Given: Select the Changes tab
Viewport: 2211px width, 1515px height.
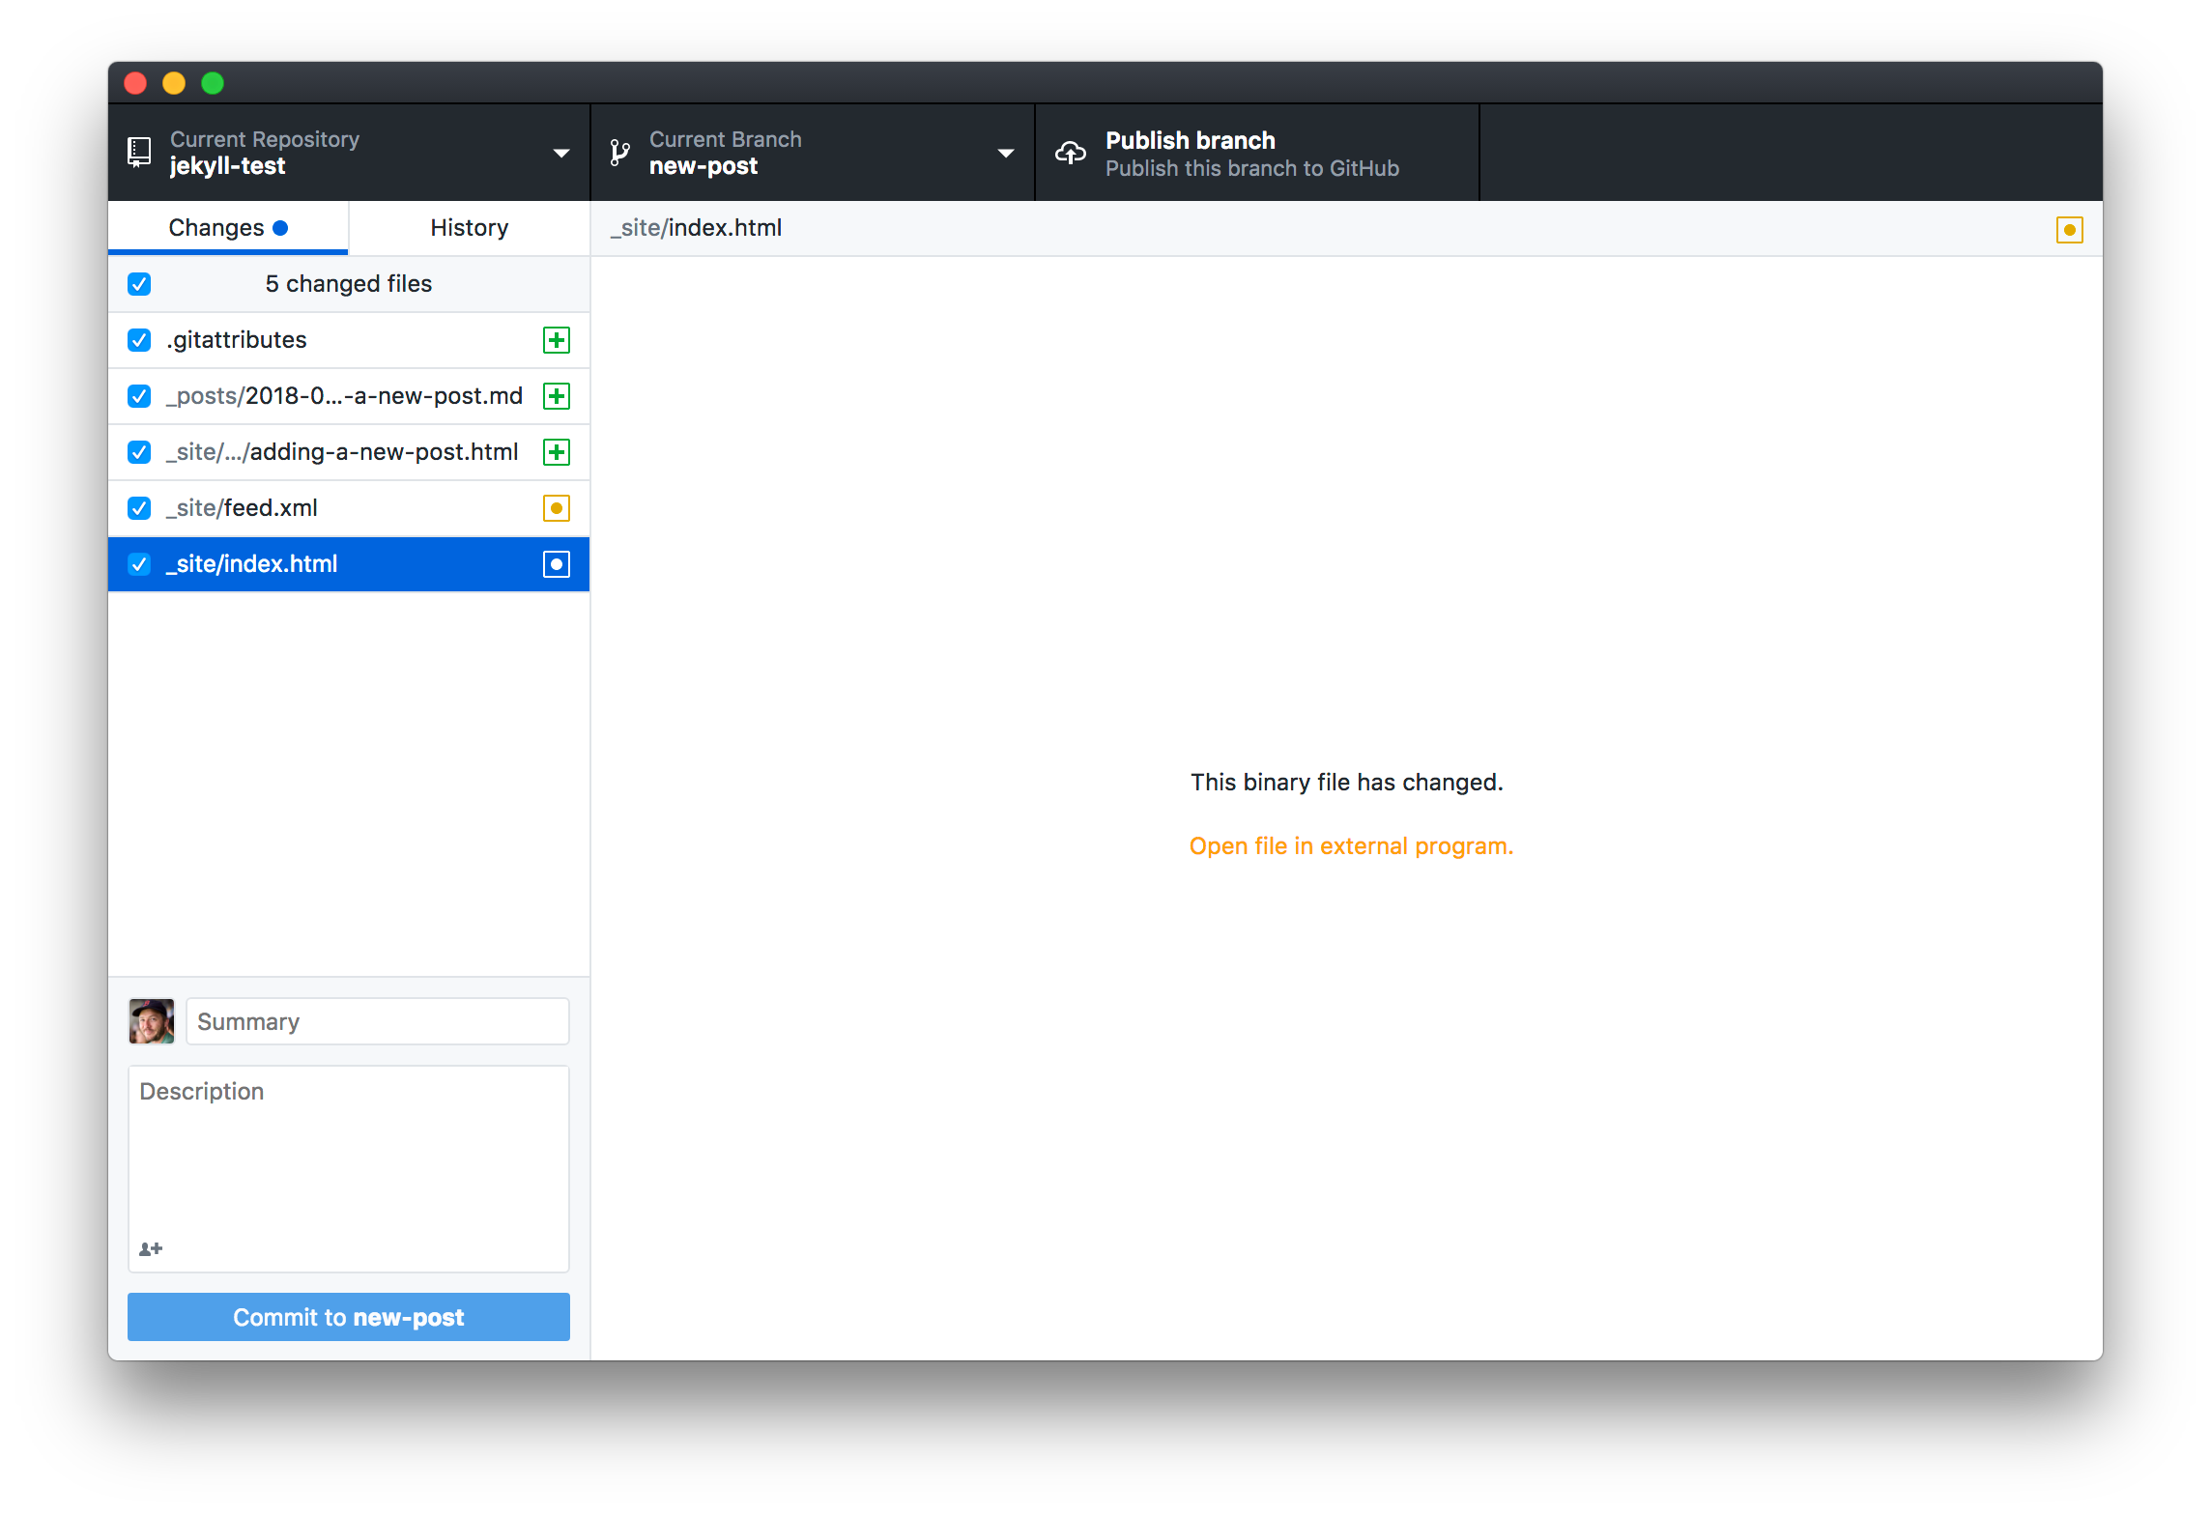Looking at the screenshot, I should 216,227.
